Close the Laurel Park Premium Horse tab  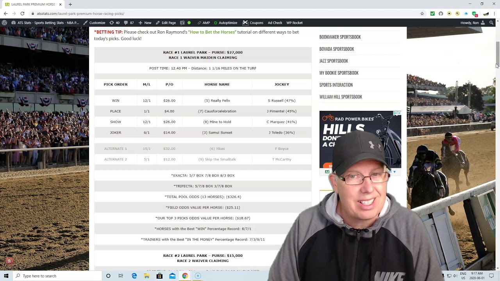[60, 4]
